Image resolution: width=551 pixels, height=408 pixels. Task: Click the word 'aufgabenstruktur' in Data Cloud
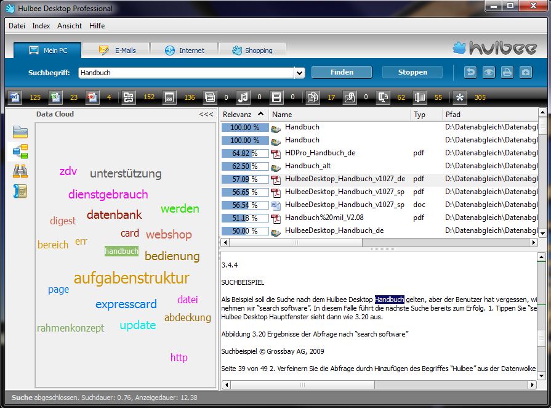131,278
